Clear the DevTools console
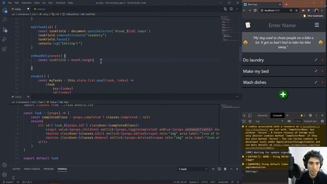The height and width of the screenshot is (184, 327). (250, 121)
